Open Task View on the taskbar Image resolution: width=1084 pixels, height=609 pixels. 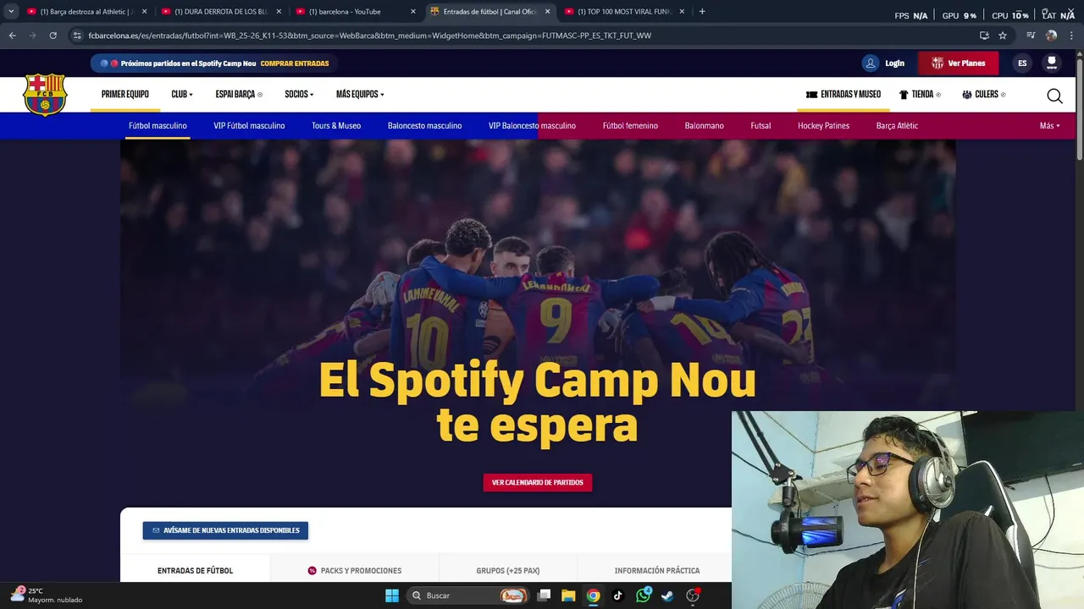pyautogui.click(x=544, y=595)
